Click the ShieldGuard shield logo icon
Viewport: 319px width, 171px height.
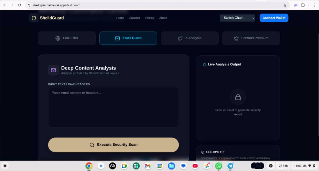click(x=34, y=18)
